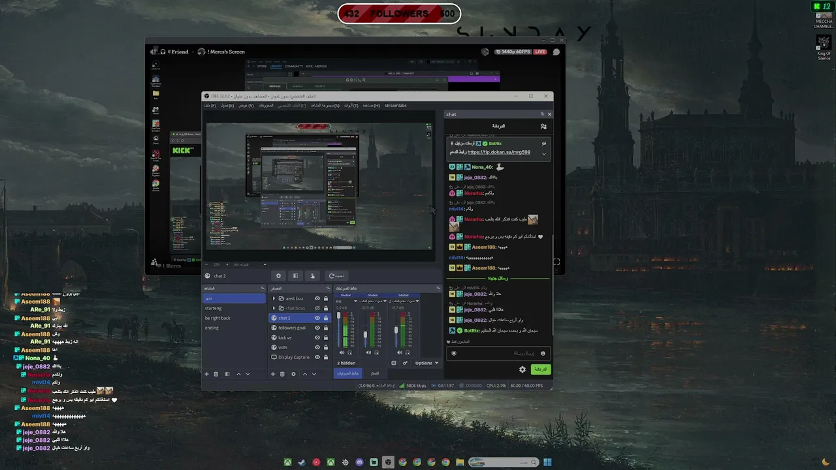This screenshot has height=470, width=836.
Task: Remove selected scene with trash icon
Action: point(216,374)
